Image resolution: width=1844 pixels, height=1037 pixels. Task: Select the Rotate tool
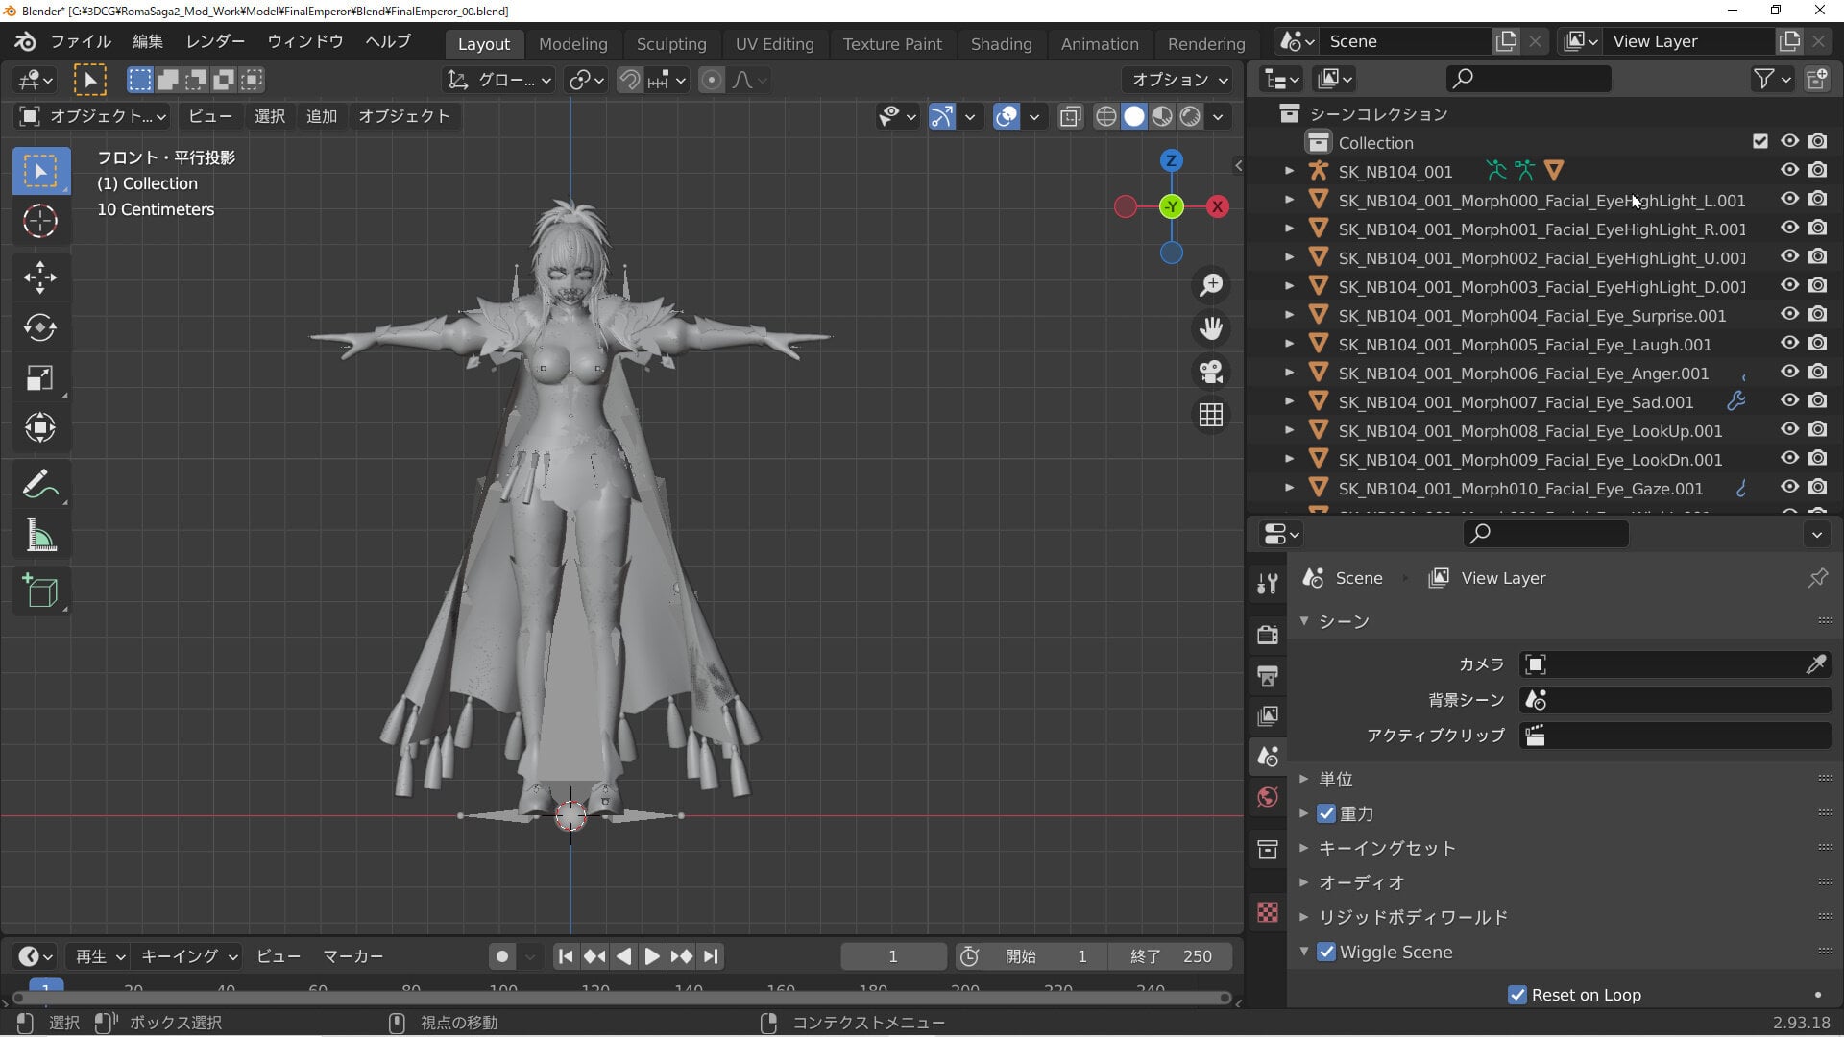[40, 328]
